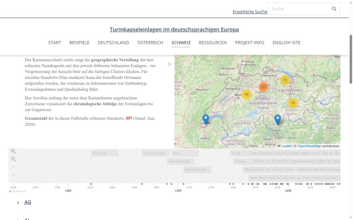Expand the orange 257 map cluster
Image resolution: width=353 pixels, height=220 pixels.
coord(263,87)
